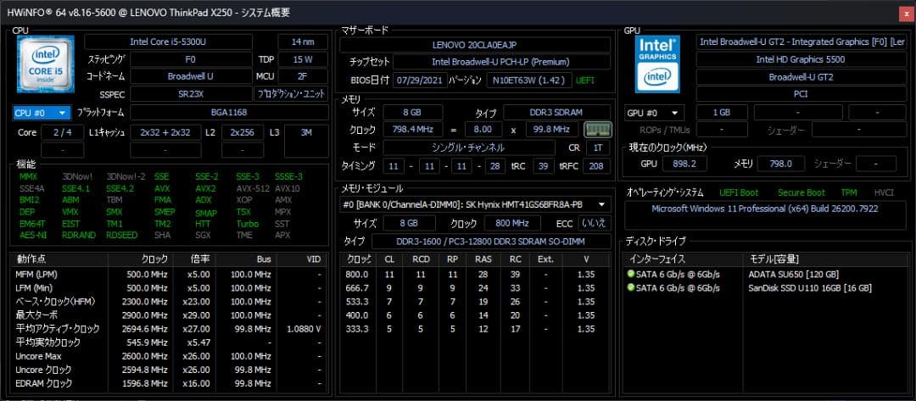Click the MCU value 2F
Screen dimensions: 916x401
[303, 76]
